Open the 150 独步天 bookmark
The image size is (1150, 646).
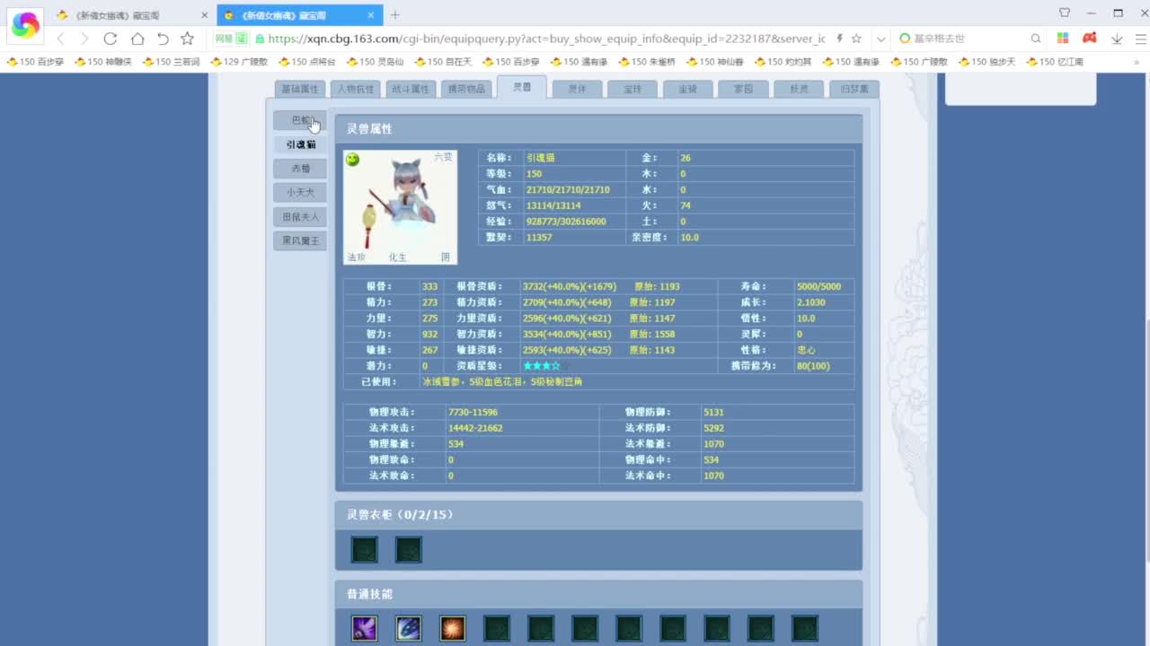[987, 62]
